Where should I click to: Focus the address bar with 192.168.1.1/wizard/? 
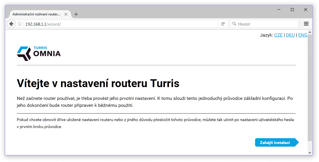(x=121, y=24)
